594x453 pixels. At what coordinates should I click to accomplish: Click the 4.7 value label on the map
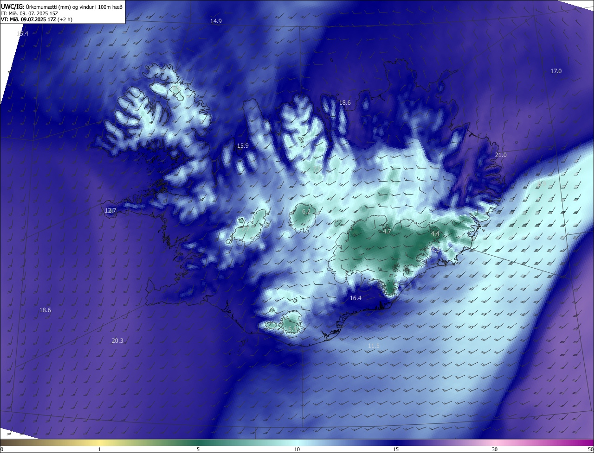pos(387,231)
